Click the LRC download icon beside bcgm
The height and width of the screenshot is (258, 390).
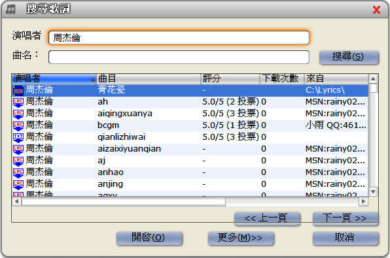18,125
